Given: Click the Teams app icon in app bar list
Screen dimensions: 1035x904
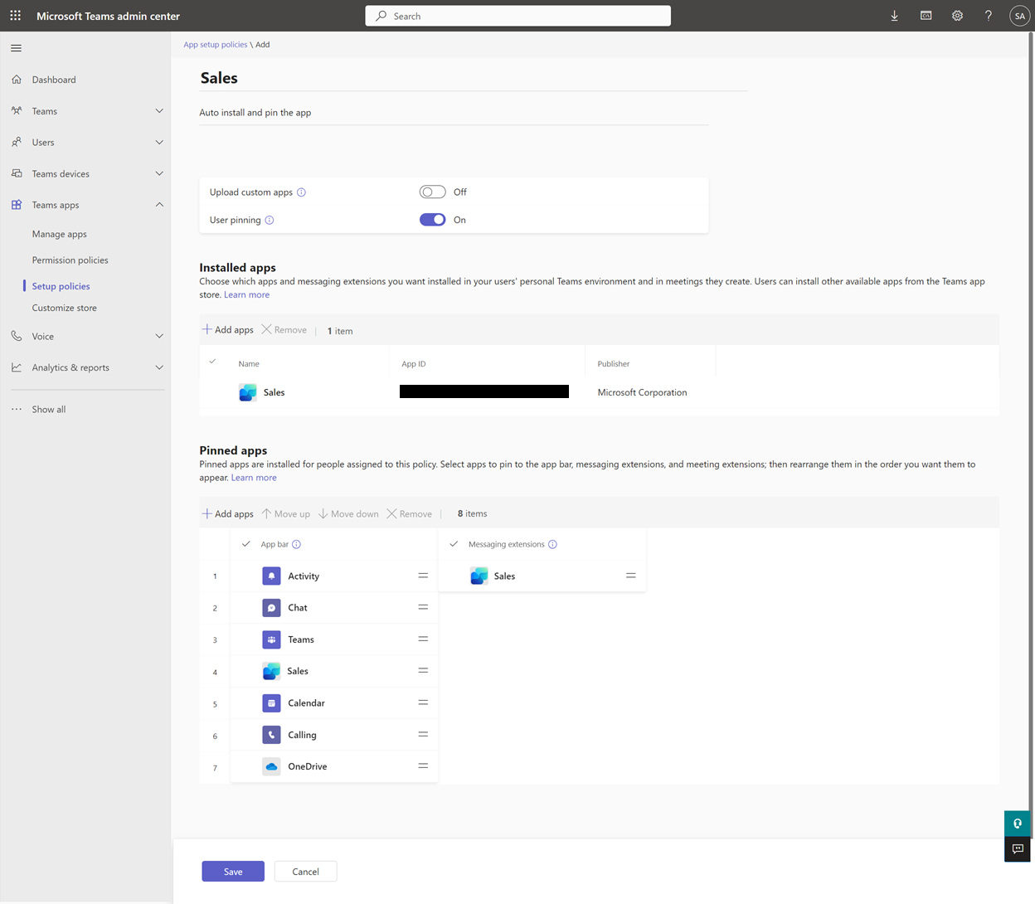Looking at the screenshot, I should 271,639.
